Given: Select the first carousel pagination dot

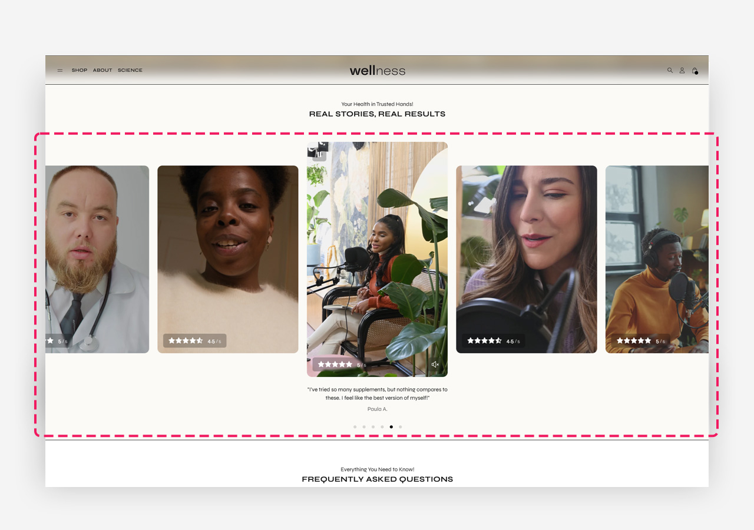Looking at the screenshot, I should [355, 427].
